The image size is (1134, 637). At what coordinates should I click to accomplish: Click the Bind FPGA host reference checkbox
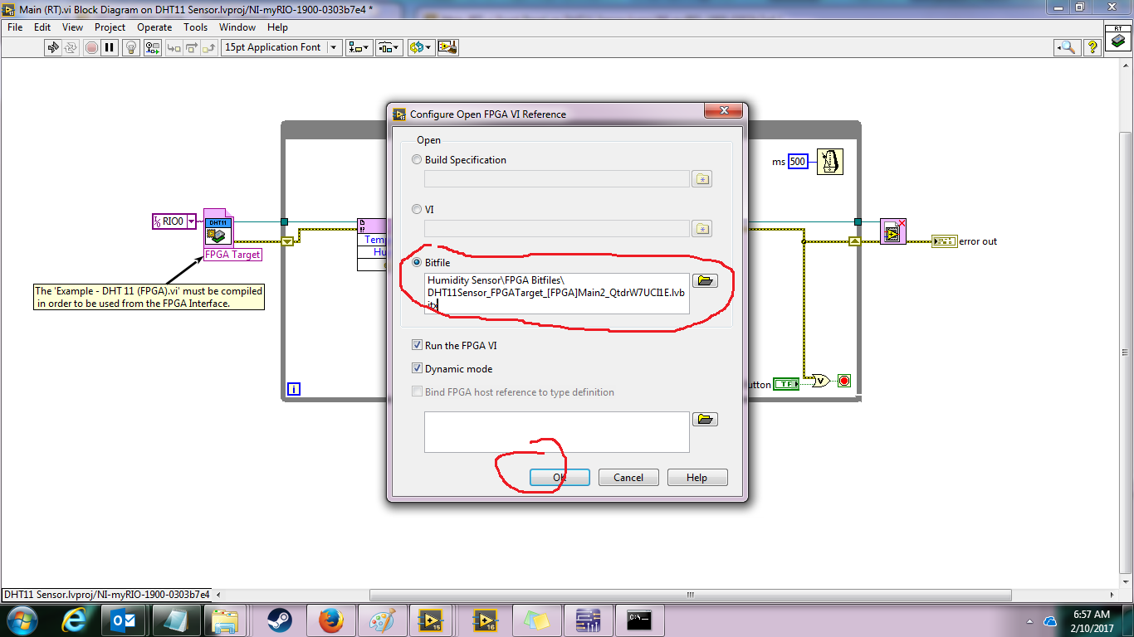pyautogui.click(x=418, y=392)
